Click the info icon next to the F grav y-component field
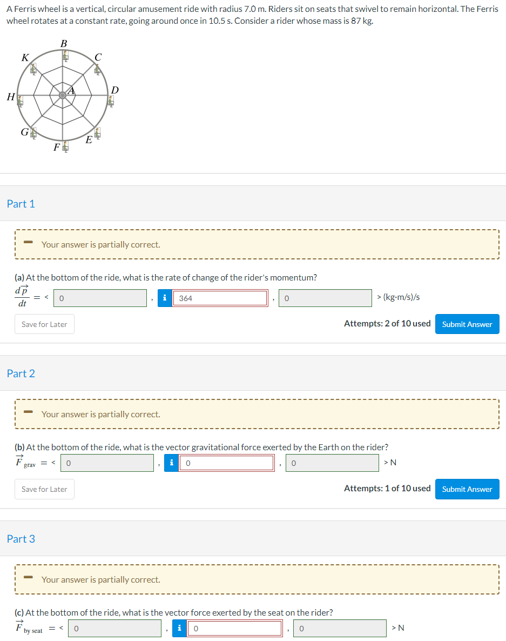This screenshot has width=506, height=641. tap(172, 463)
